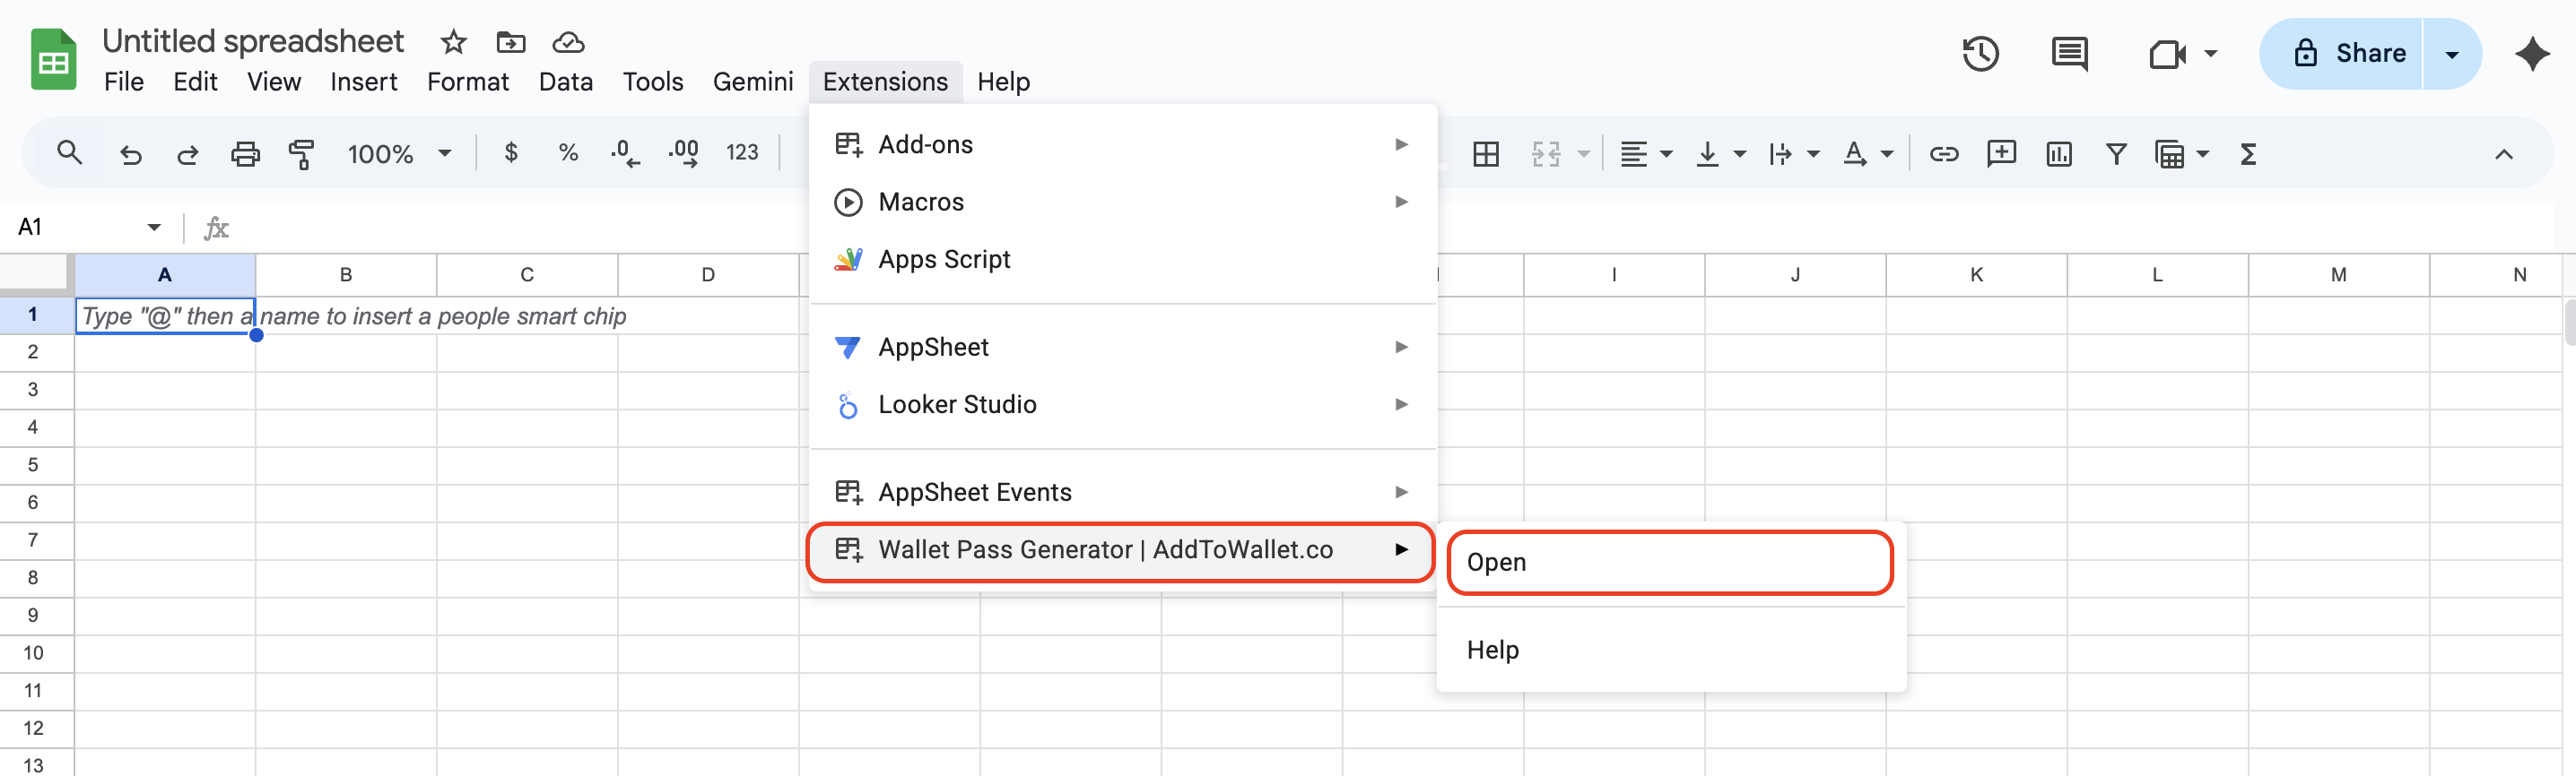The width and height of the screenshot is (2576, 776).
Task: Insert a comment toolbar icon
Action: pyautogui.click(x=2001, y=154)
